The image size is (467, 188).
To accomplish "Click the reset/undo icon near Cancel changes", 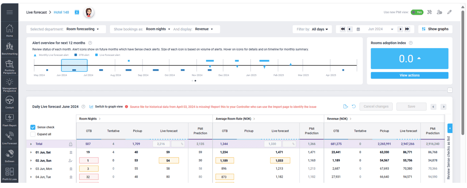I will 354,107.
